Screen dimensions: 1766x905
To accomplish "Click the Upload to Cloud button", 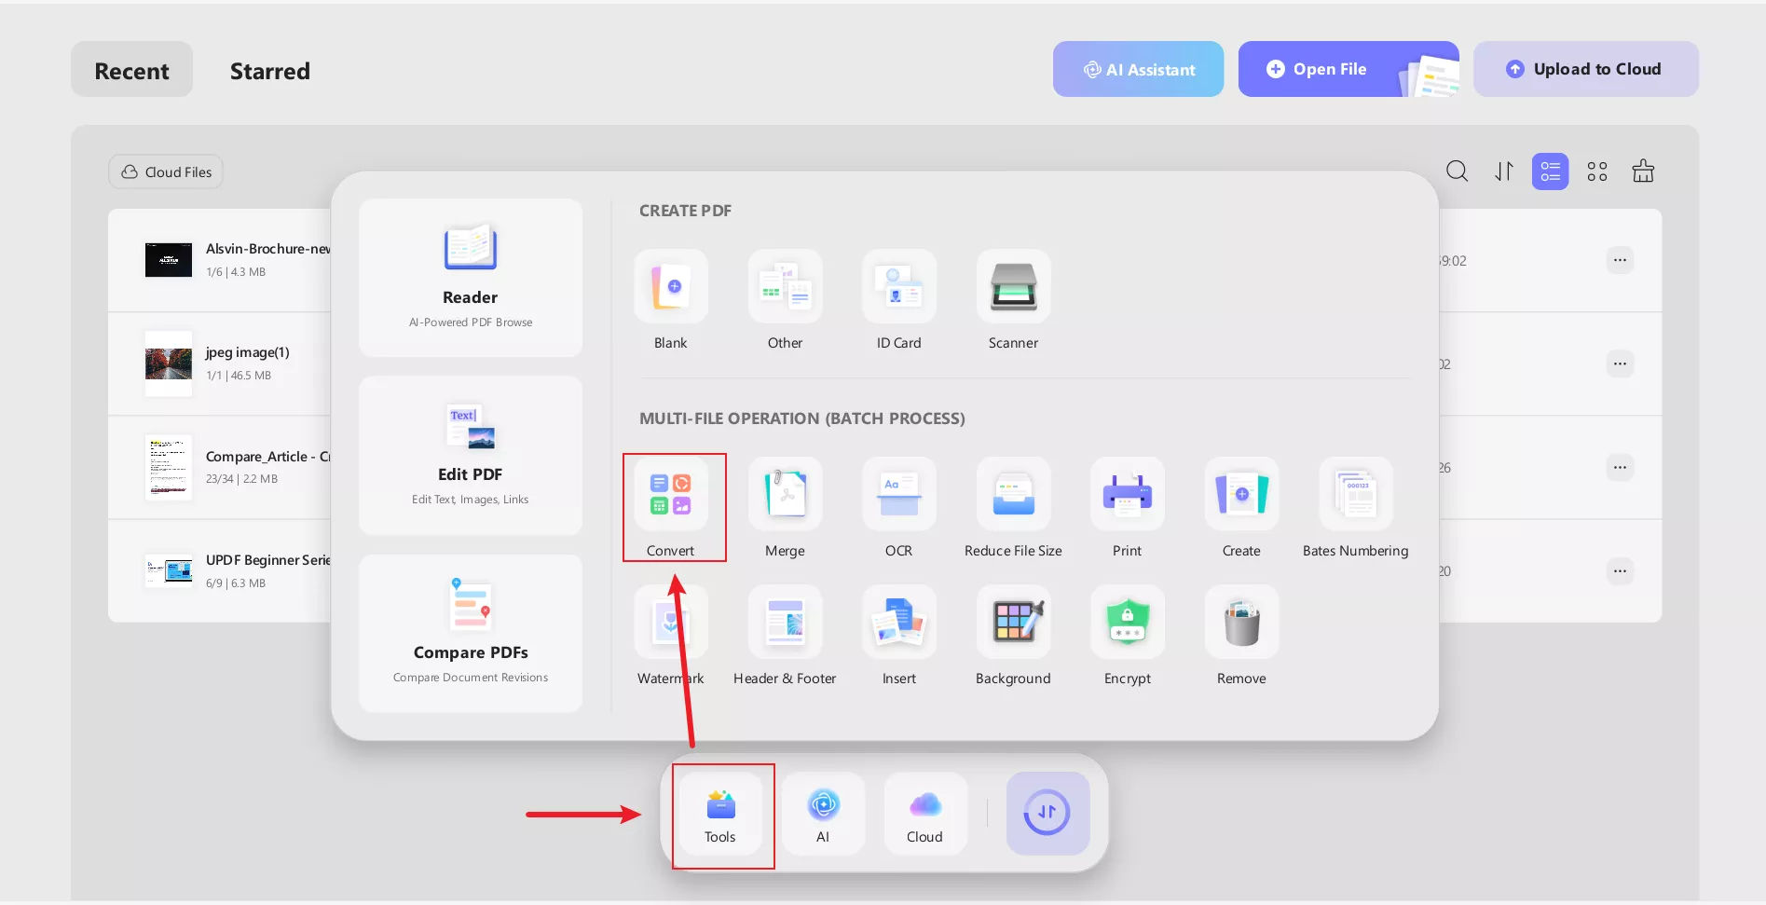I will 1585,69.
